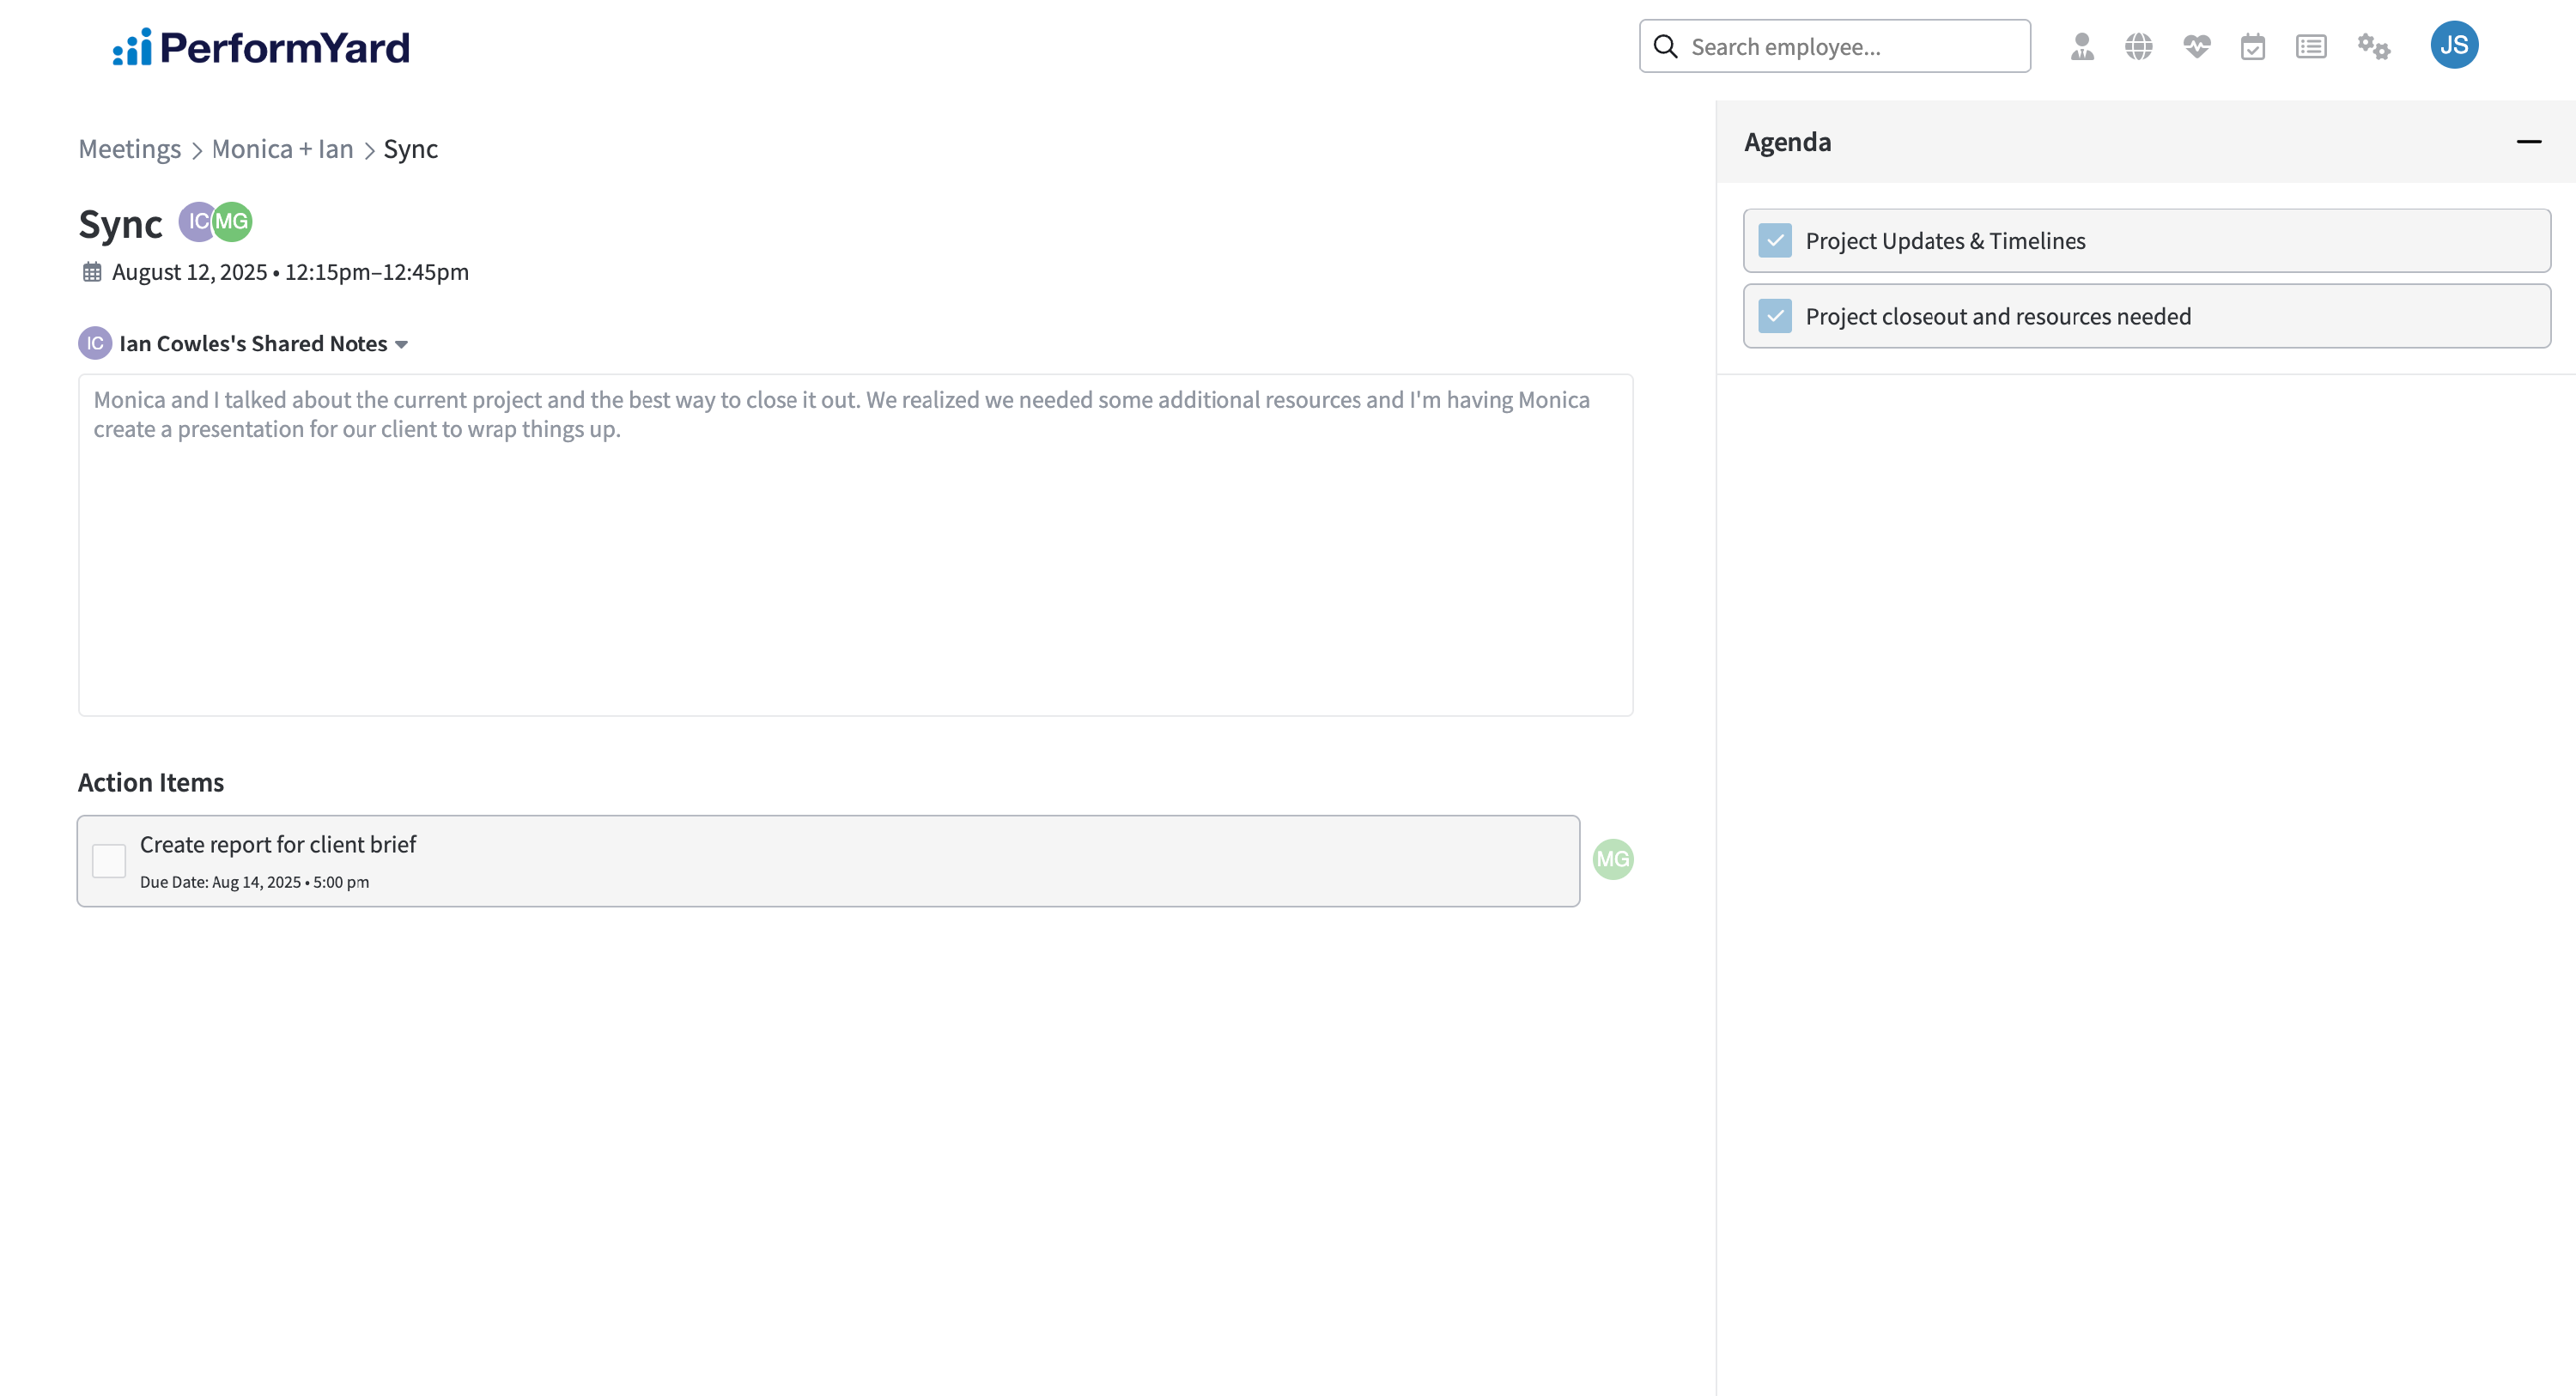Click the list view icon in header
Image resolution: width=2576 pixels, height=1396 pixels.
tap(2311, 46)
